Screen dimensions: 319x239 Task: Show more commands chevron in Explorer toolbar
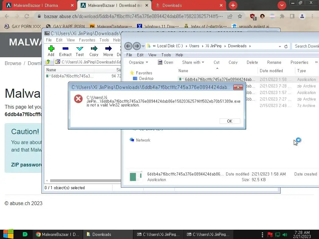[x=316, y=62]
